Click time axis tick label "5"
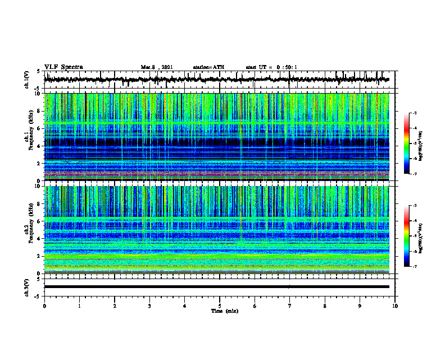 [220, 306]
